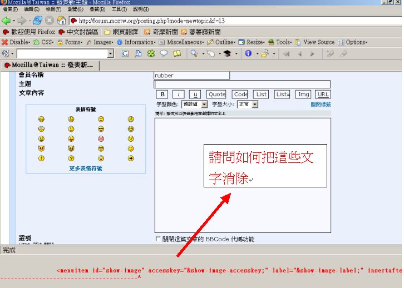Switch to the Mozilla@Taiwan tab
The width and height of the screenshot is (404, 288).
pos(50,65)
